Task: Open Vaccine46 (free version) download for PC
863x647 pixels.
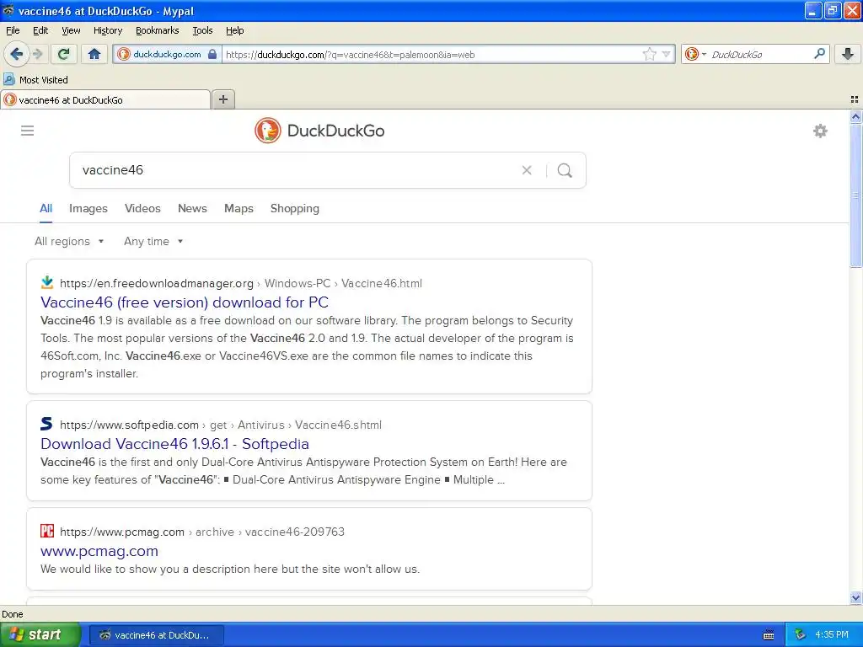Action: 185,302
